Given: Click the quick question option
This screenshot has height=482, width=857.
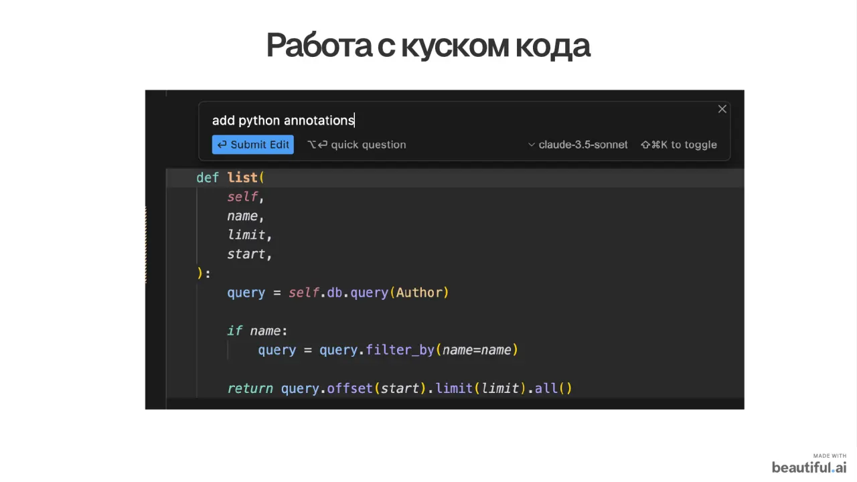Looking at the screenshot, I should click(x=356, y=145).
